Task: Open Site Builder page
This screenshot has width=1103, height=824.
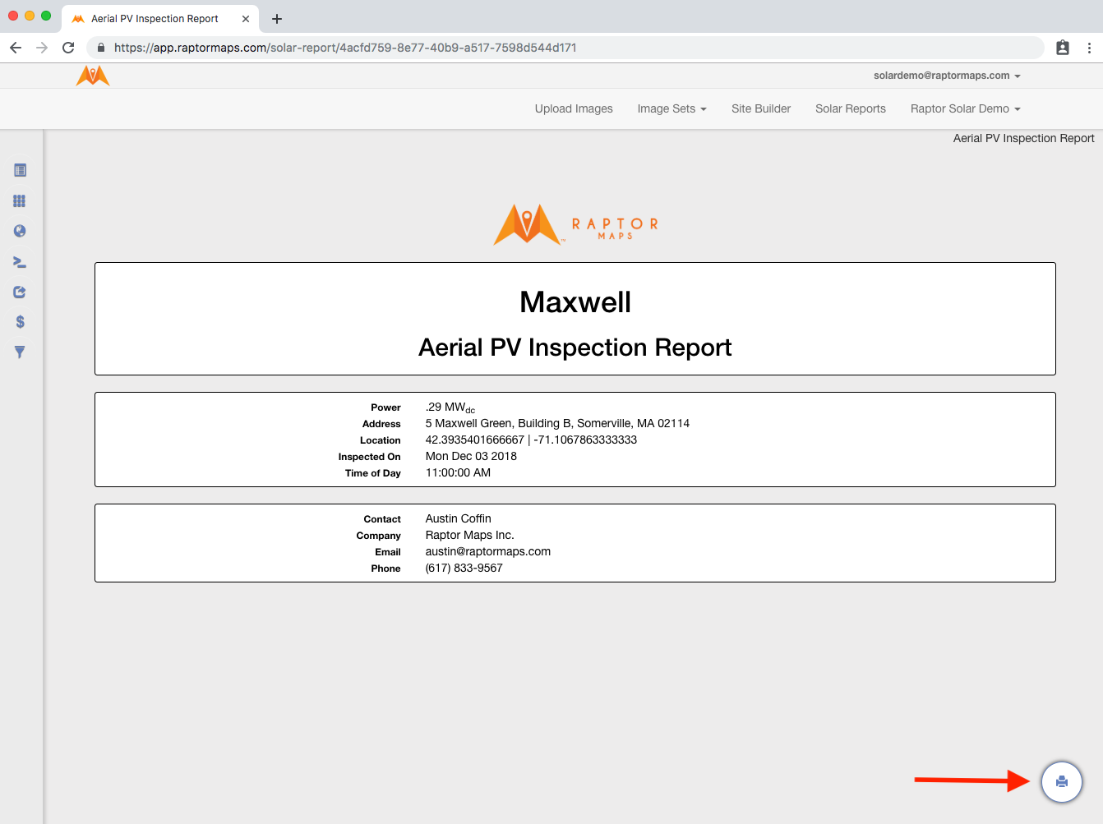Action: point(761,108)
